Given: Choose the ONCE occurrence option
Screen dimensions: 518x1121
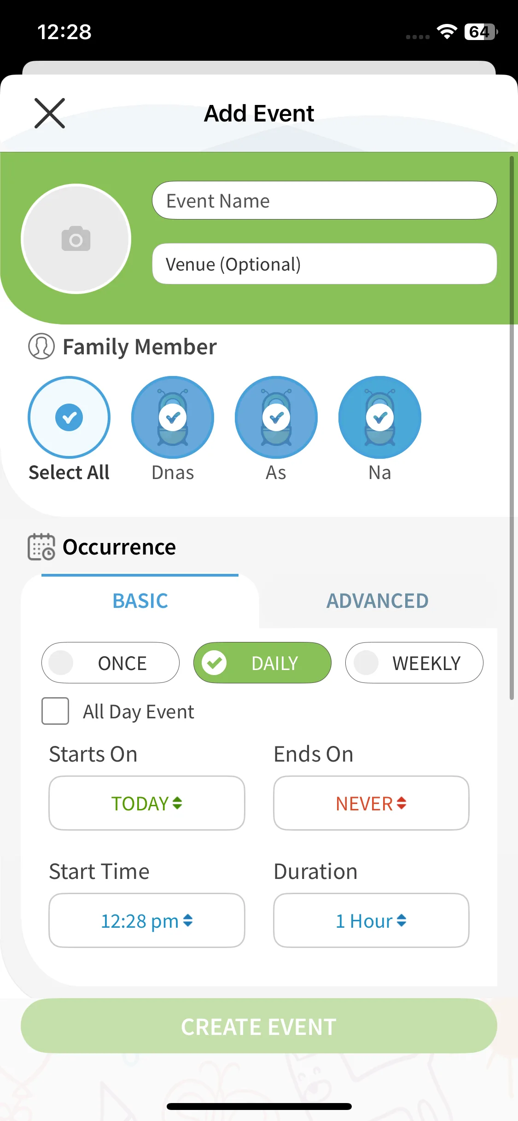Looking at the screenshot, I should point(111,663).
